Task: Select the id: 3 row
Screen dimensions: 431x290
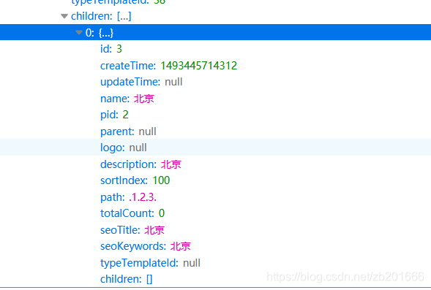Action: pos(215,49)
